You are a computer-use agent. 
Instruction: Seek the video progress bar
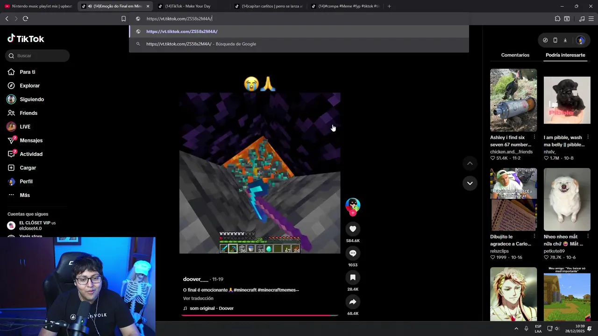coord(260,315)
